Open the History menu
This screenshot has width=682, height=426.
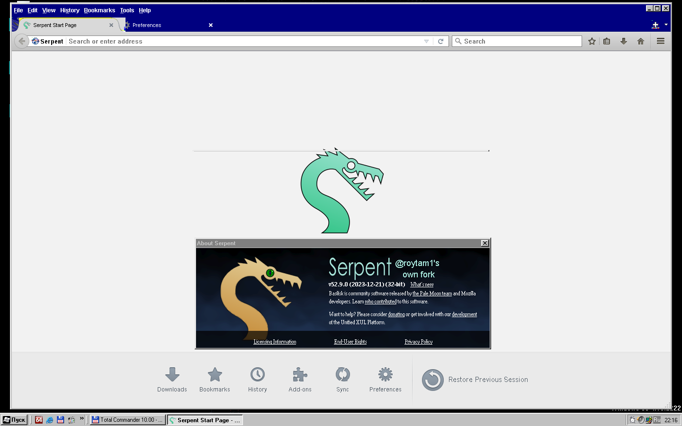click(x=70, y=10)
